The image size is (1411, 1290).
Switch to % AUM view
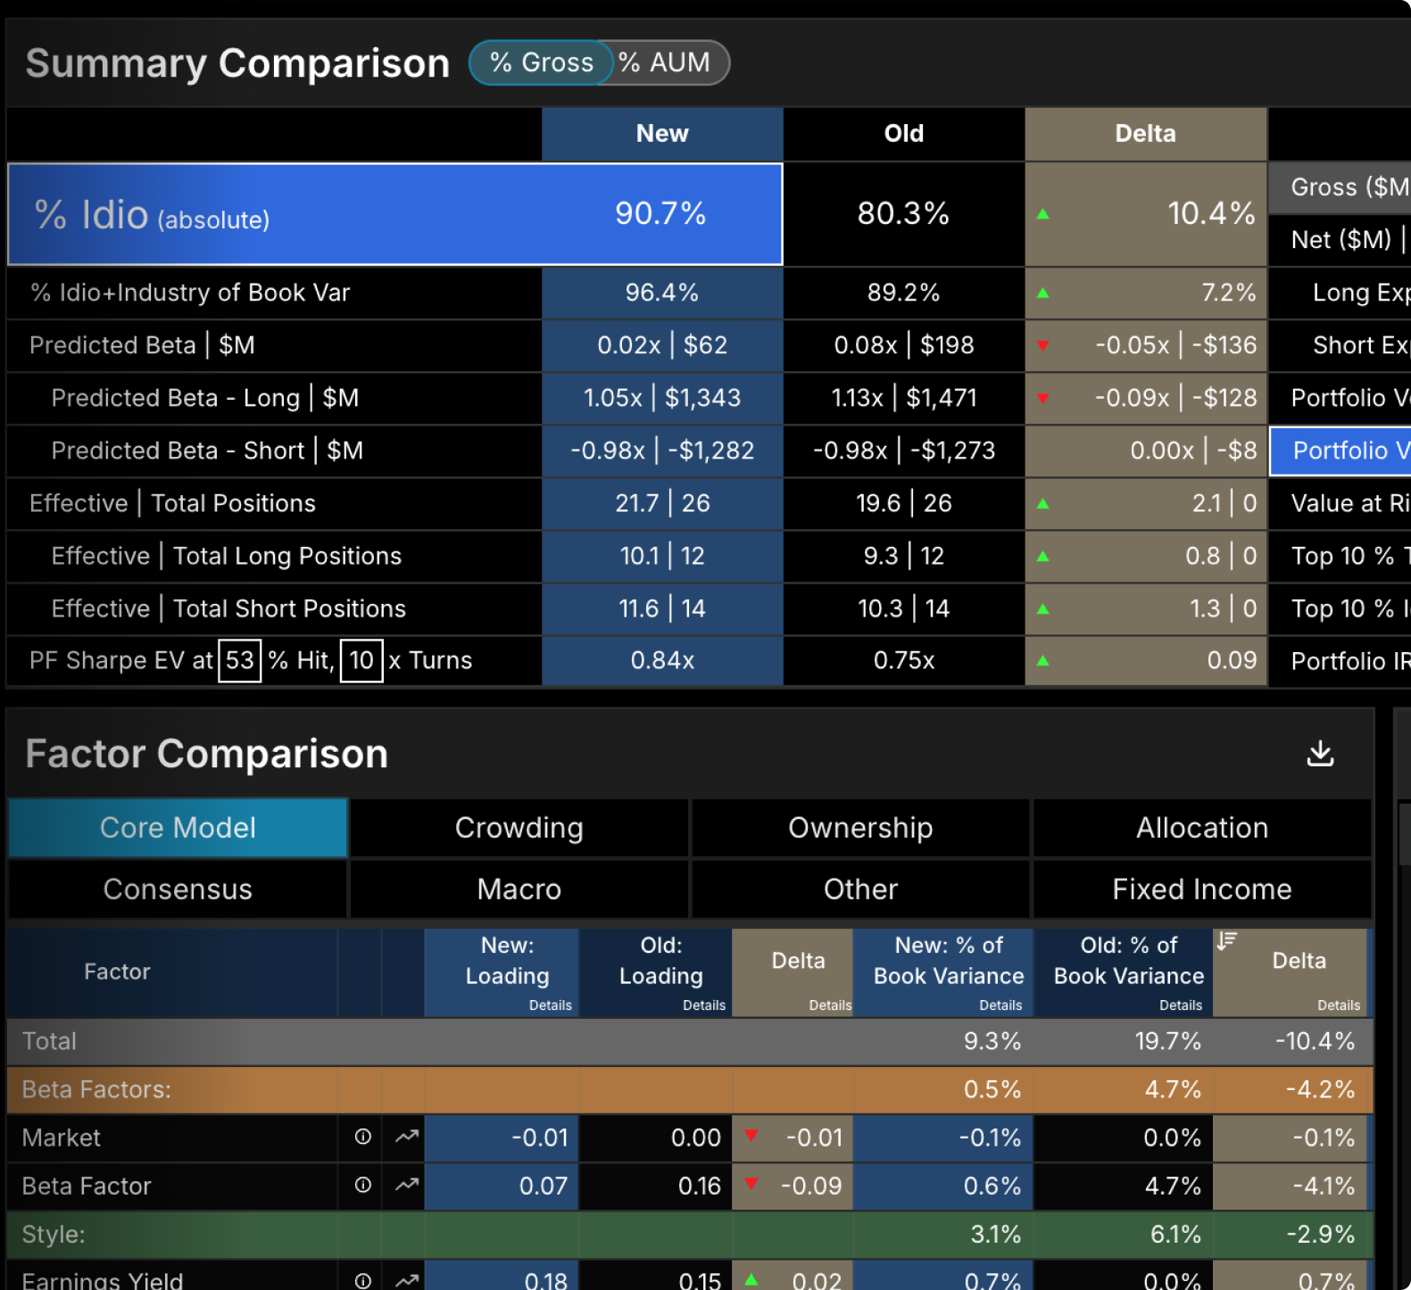click(x=665, y=62)
